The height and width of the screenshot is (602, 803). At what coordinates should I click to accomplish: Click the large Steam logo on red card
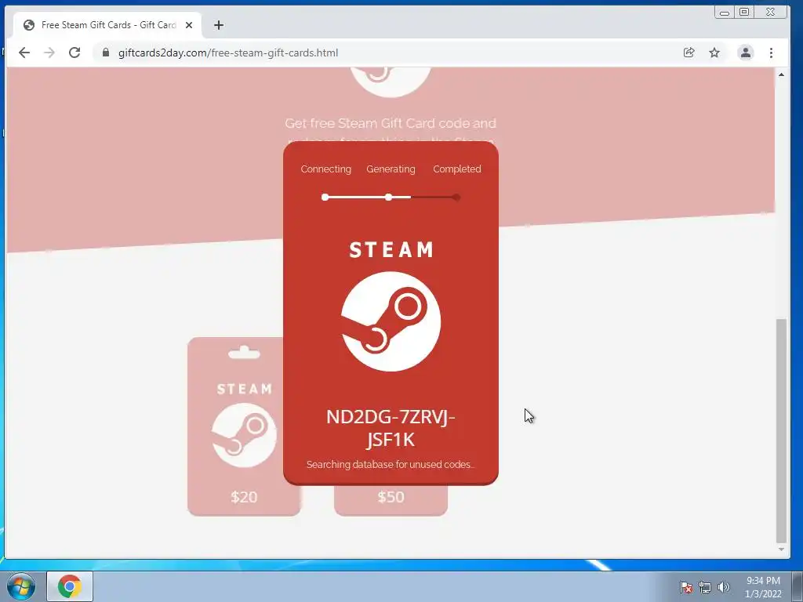[391, 321]
